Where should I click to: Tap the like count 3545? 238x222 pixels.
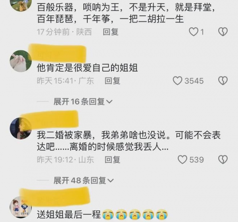(194, 81)
